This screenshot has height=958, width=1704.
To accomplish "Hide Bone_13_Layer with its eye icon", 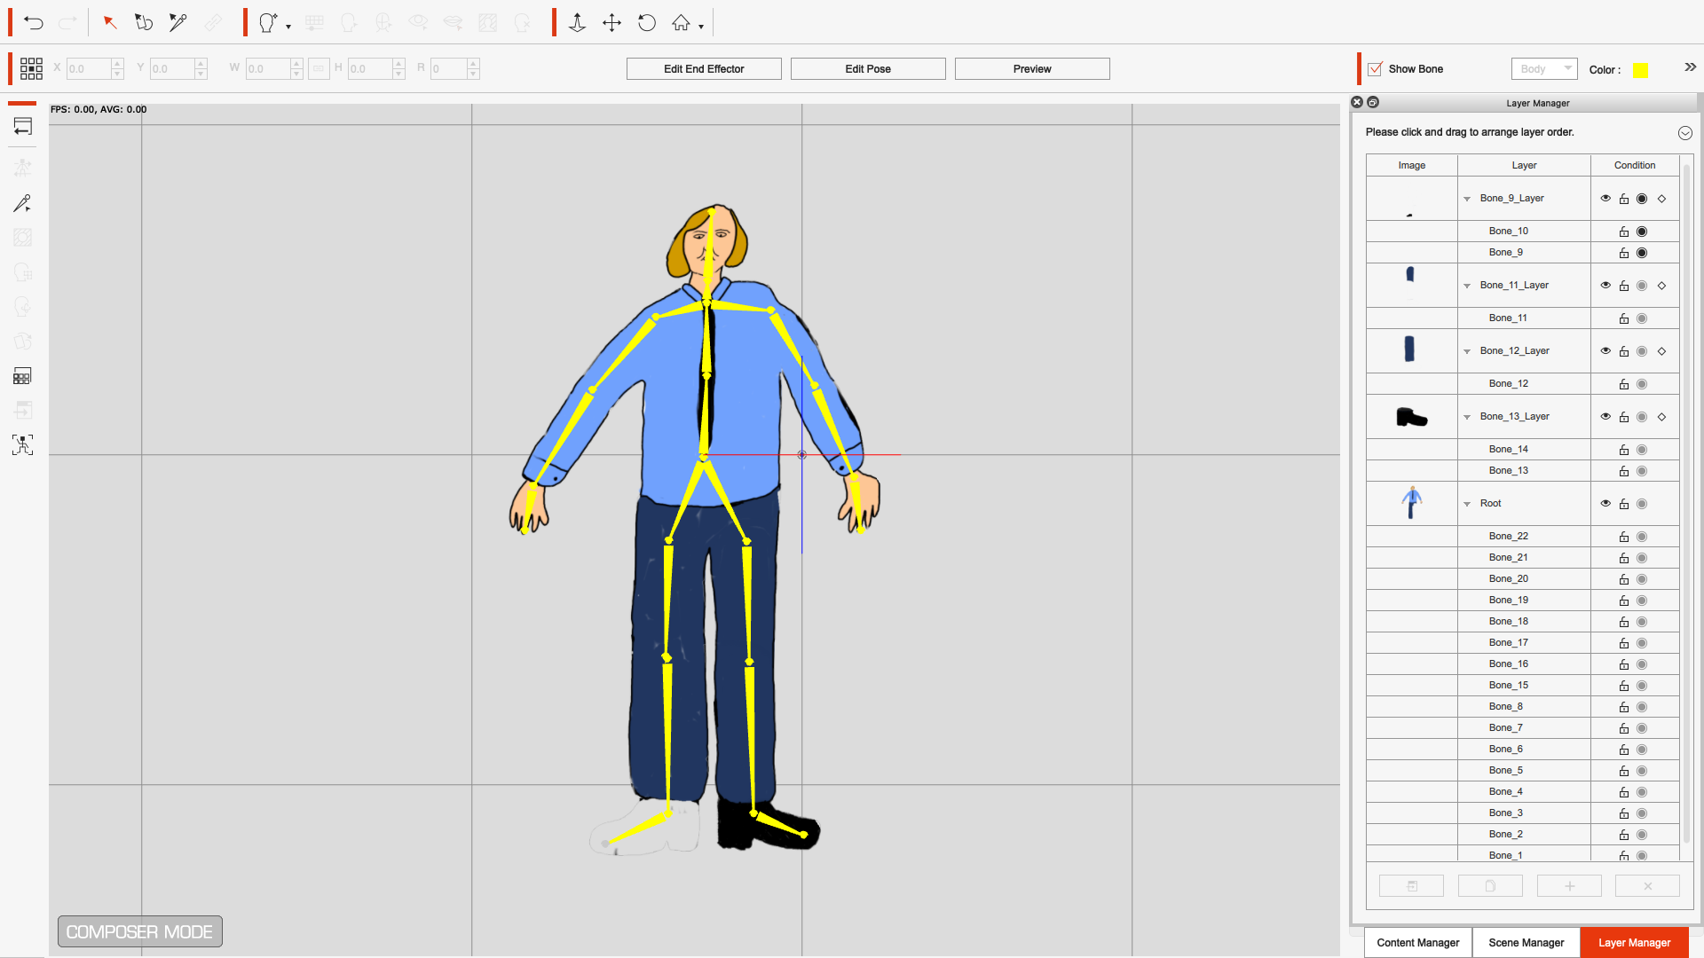I will 1605,417.
